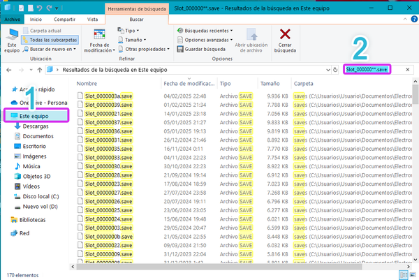Sort by Carpeta column header
The image size is (419, 280).
pyautogui.click(x=303, y=84)
